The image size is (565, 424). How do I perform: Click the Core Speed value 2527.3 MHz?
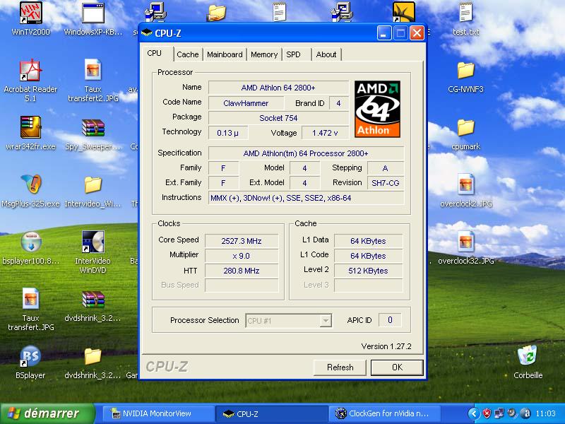click(x=242, y=241)
